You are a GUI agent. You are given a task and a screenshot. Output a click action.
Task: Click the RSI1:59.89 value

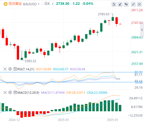[44, 69]
